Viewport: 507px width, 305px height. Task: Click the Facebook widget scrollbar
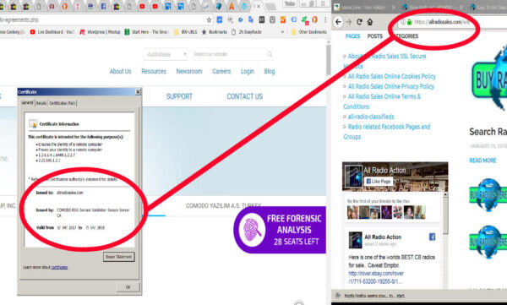click(445, 214)
